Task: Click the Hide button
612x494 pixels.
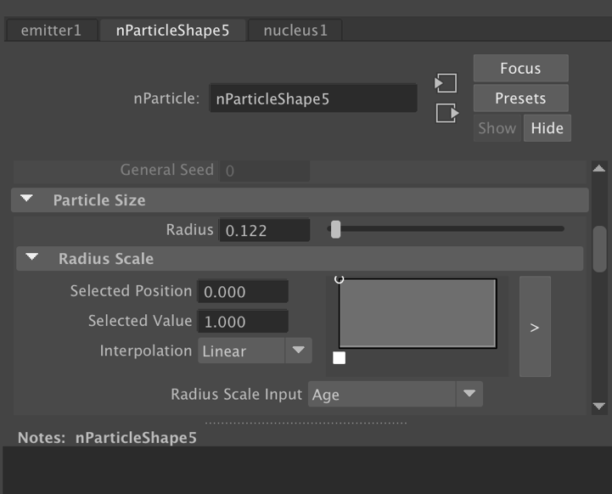Action: (547, 128)
